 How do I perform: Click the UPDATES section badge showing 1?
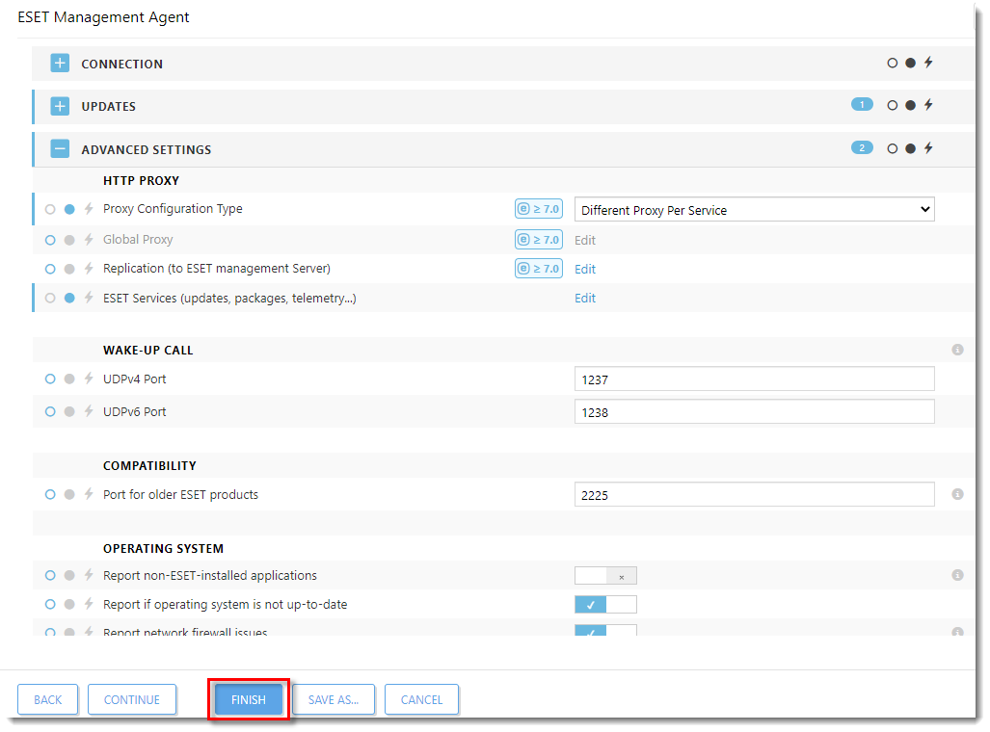click(x=862, y=105)
